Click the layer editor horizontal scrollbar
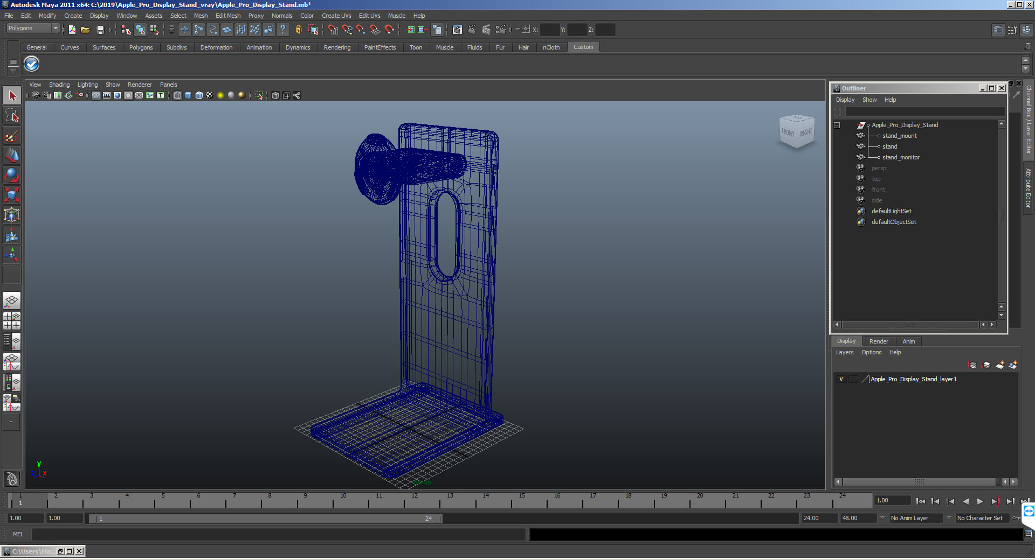Viewport: 1035px width, 560px height. point(919,482)
